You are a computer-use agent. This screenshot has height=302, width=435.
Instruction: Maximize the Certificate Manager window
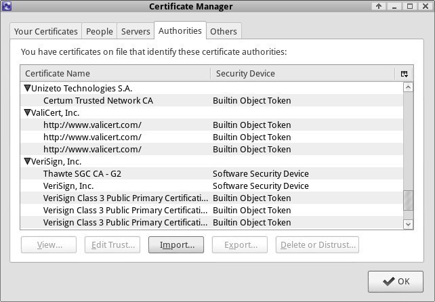(410, 6)
